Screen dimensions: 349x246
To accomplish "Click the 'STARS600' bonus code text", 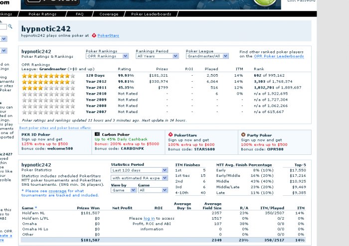I will (x=204, y=149).
